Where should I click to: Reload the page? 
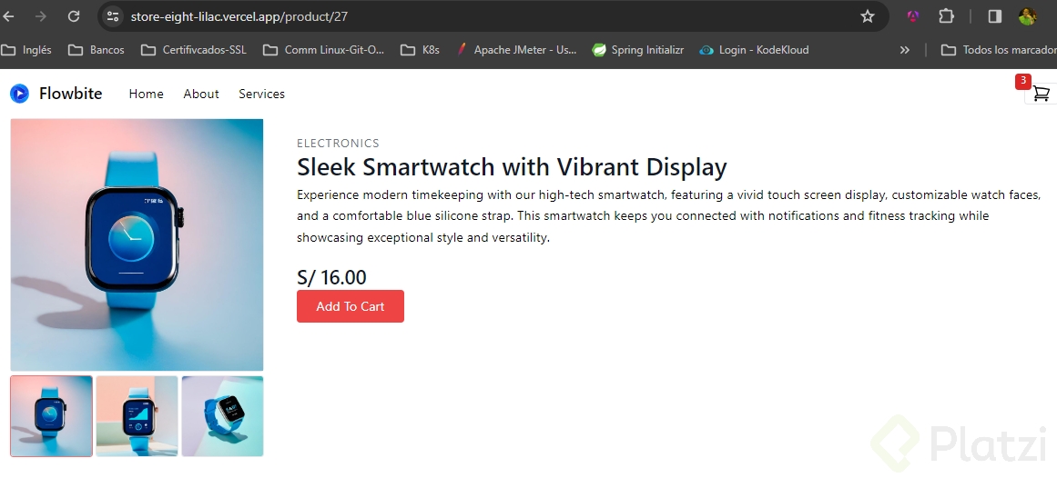74,16
